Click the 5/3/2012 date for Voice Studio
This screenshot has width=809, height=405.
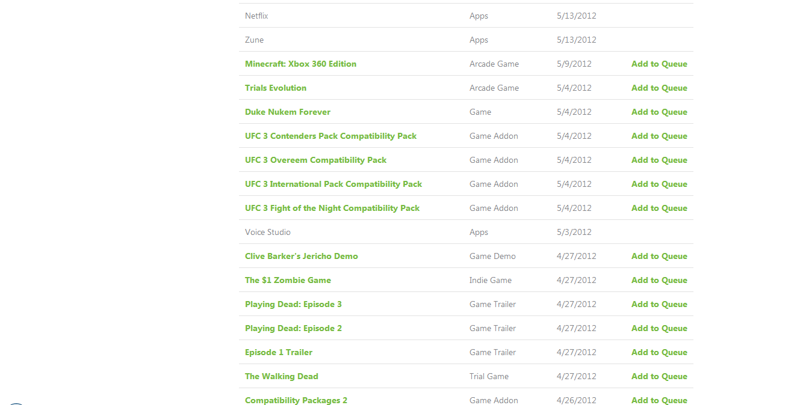point(574,232)
